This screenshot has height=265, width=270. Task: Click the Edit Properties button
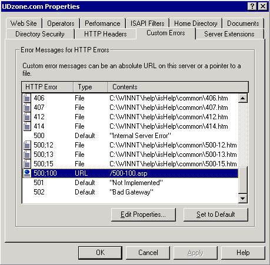pos(144,214)
